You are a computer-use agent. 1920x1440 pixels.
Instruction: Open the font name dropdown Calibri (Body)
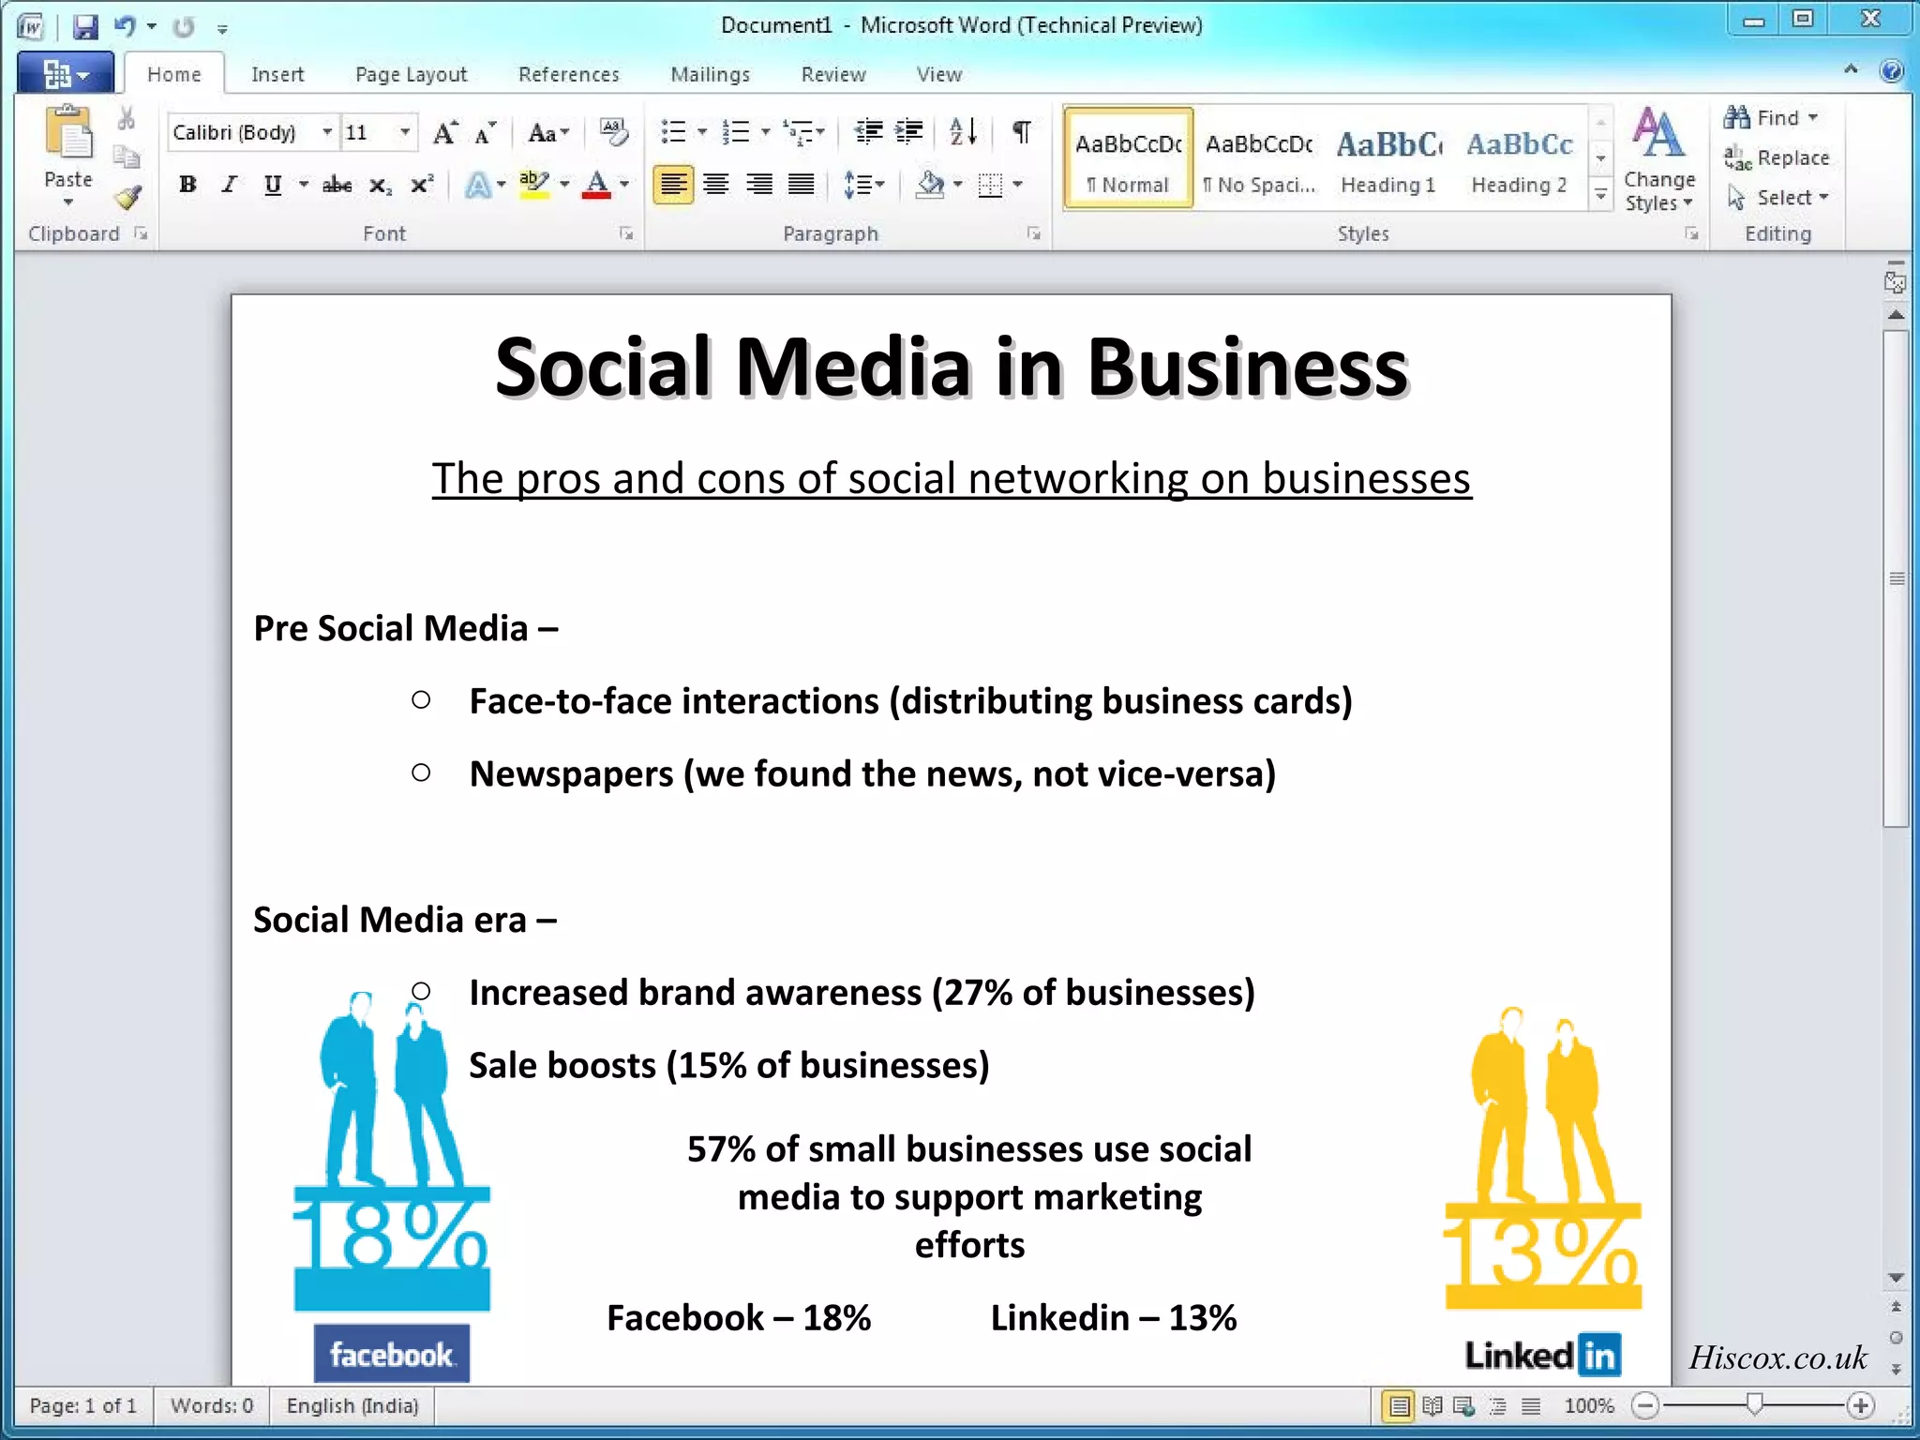point(327,132)
